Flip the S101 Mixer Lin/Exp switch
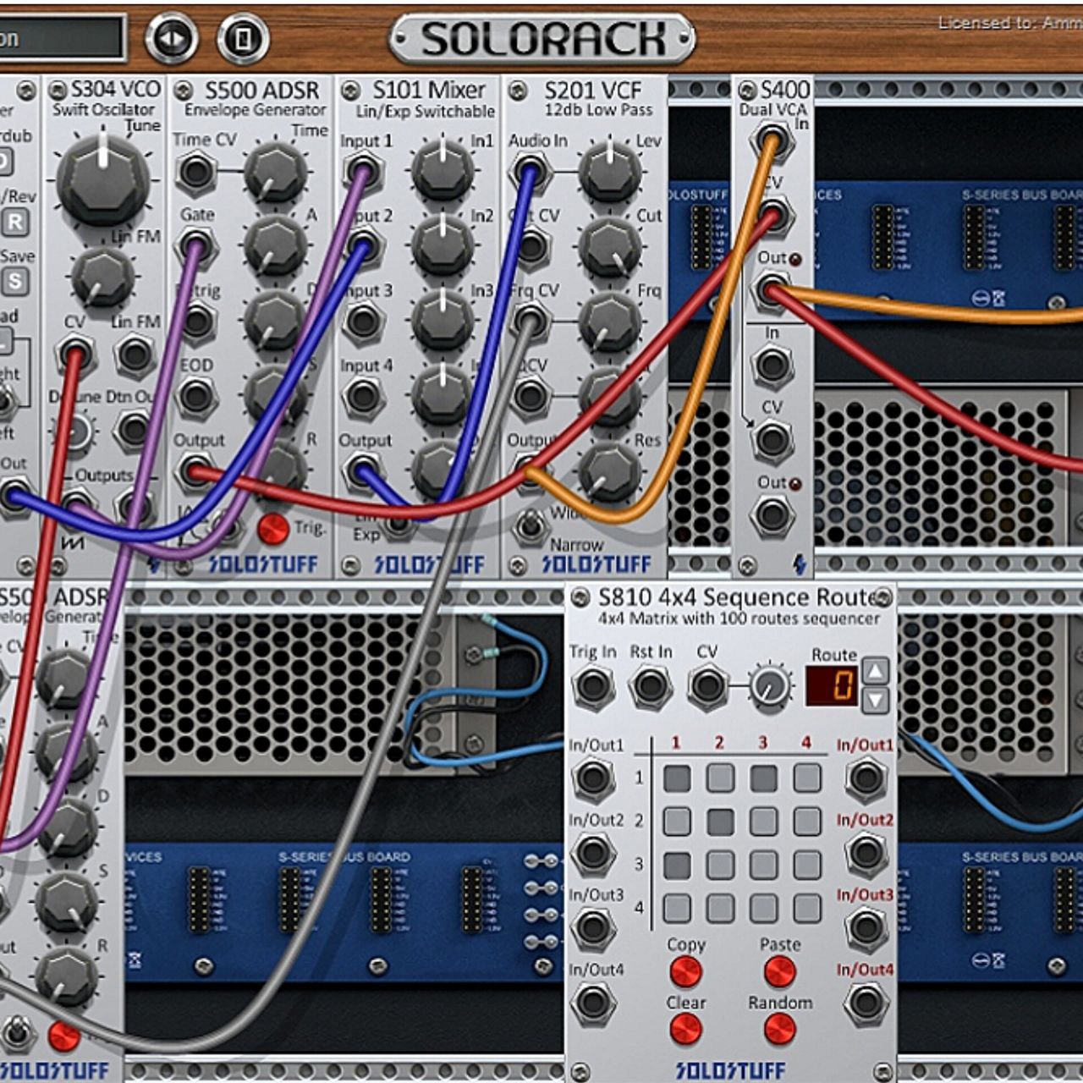Screen dimensions: 1083x1083 pos(398,526)
